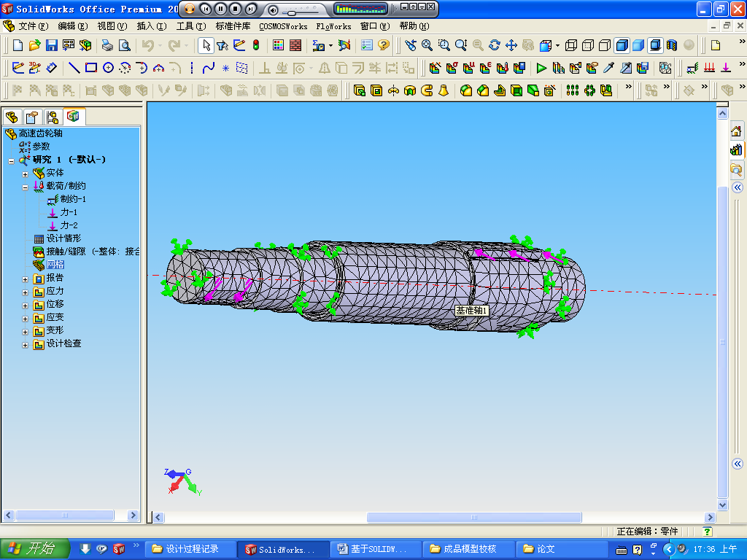The image size is (747, 560).
Task: Select 力-1 in the study tree
Action: coord(69,212)
